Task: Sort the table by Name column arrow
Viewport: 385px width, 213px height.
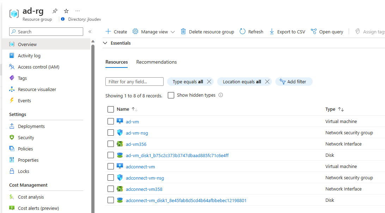Action: [134, 109]
